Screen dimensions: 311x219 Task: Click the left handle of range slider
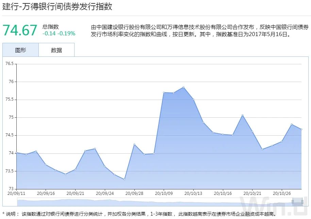coord(293,202)
